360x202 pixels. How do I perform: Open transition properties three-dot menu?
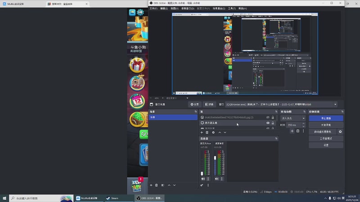(303, 131)
